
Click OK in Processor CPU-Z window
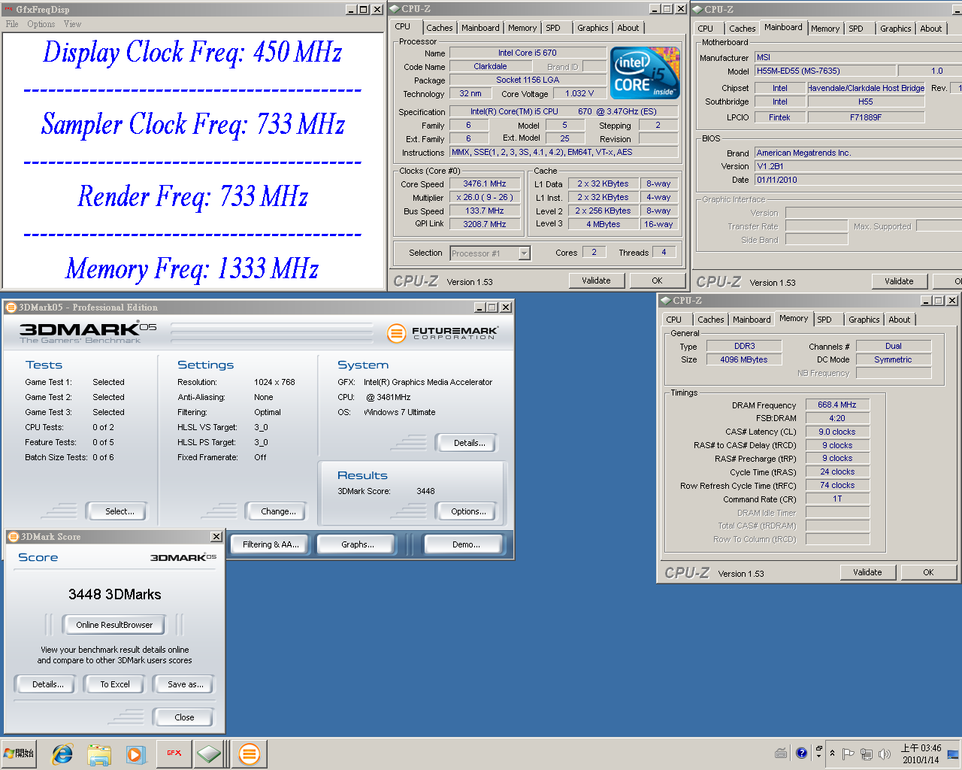point(657,280)
